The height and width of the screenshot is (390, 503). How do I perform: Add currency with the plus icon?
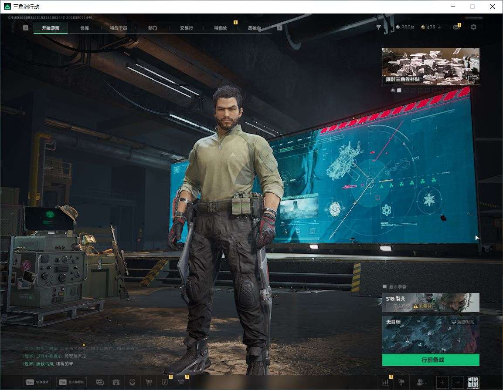pos(439,27)
